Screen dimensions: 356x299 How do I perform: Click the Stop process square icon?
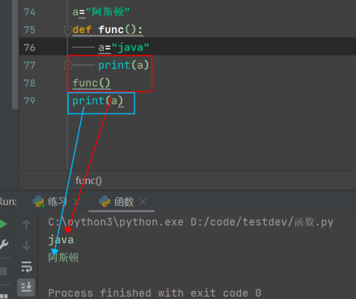3,271
